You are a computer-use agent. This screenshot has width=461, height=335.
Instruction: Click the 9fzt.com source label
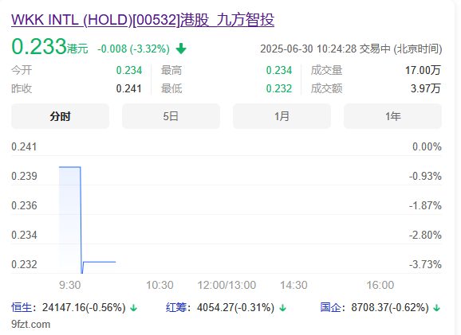[30, 324]
